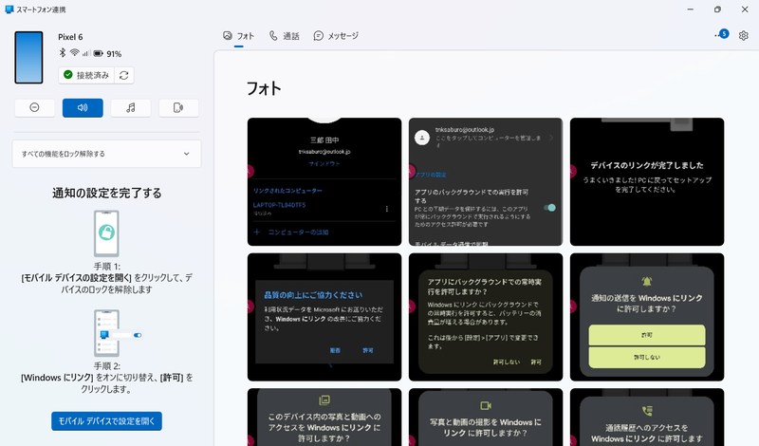This screenshot has height=446, width=759.
Task: Switch to the フォト tab
Action: tap(239, 36)
